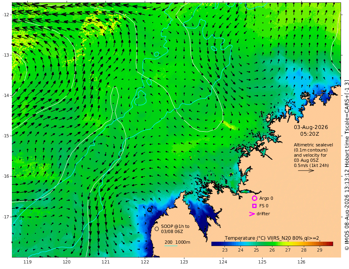Screen dimensions: 349x269
Task: Click the longitude axis label 119
Action: click(x=27, y=262)
